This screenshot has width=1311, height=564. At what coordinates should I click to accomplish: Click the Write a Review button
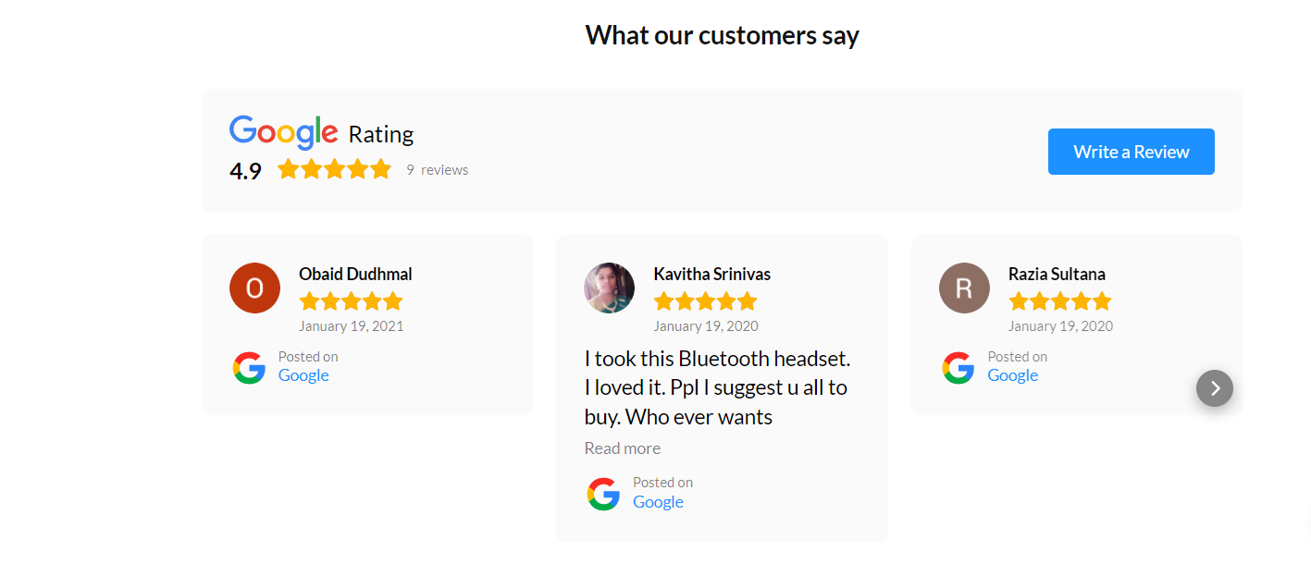[1131, 152]
